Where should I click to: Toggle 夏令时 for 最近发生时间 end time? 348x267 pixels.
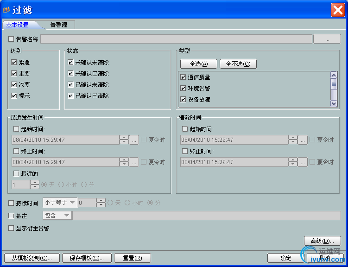144,162
